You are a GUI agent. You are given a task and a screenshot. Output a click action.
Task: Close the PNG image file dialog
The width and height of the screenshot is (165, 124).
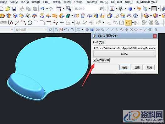[x=155, y=36]
